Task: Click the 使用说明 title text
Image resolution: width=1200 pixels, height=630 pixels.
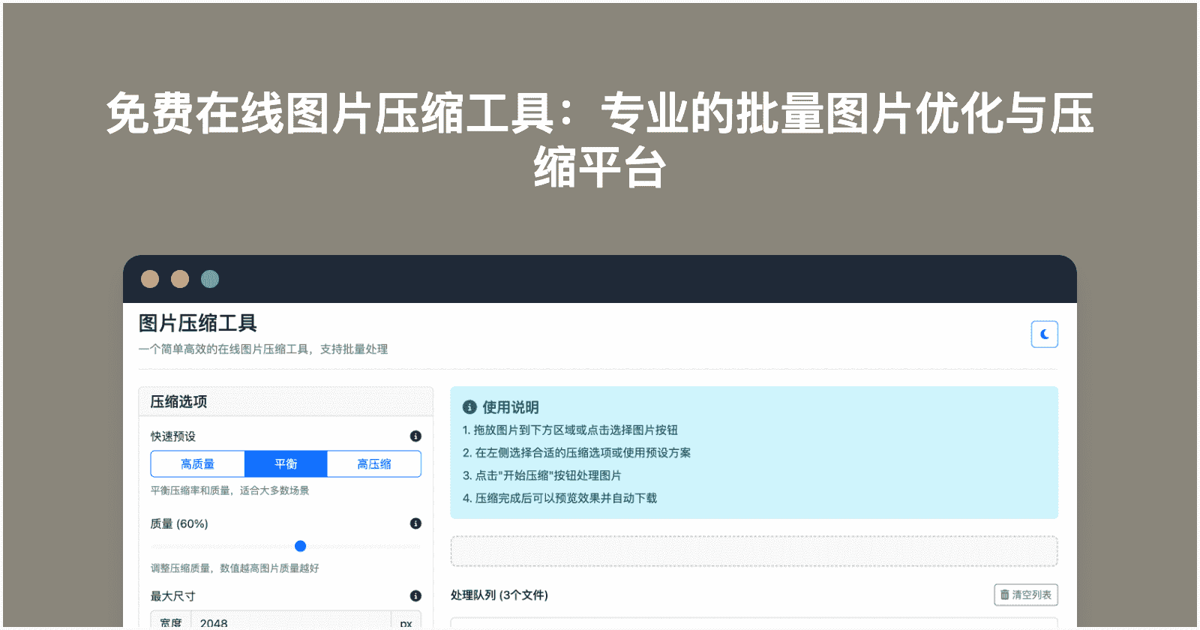Action: click(511, 407)
